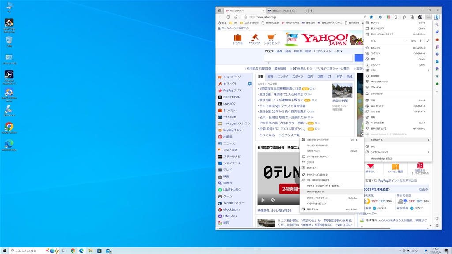Image resolution: width=452 pixels, height=254 pixels.
Task: Click the fullscreen arrows icon in Zoom row
Action: coord(428,41)
